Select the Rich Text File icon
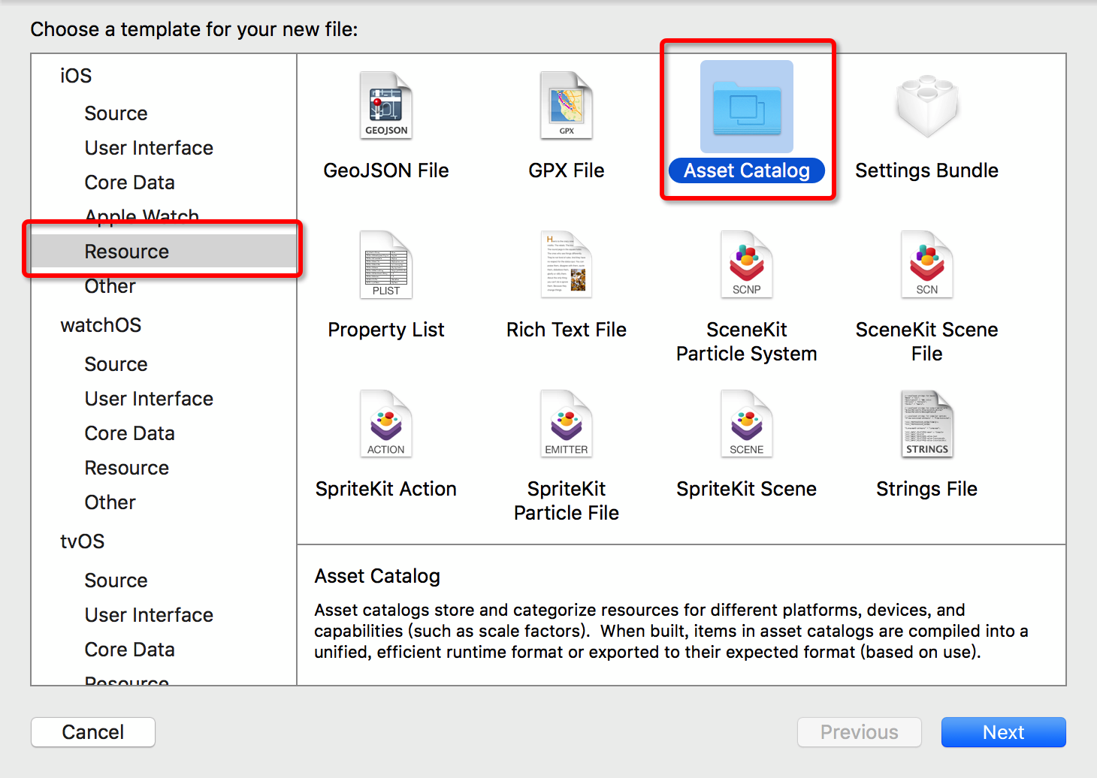Image resolution: width=1097 pixels, height=778 pixels. click(567, 265)
